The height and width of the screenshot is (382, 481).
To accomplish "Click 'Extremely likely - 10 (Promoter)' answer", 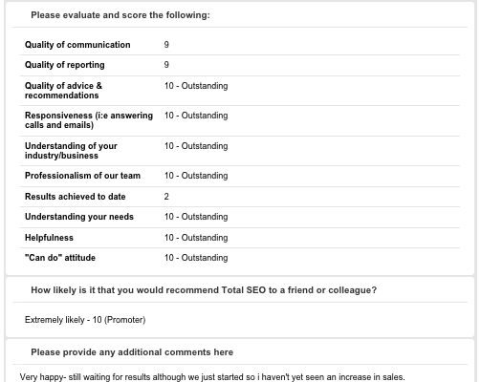I will click(x=85, y=320).
